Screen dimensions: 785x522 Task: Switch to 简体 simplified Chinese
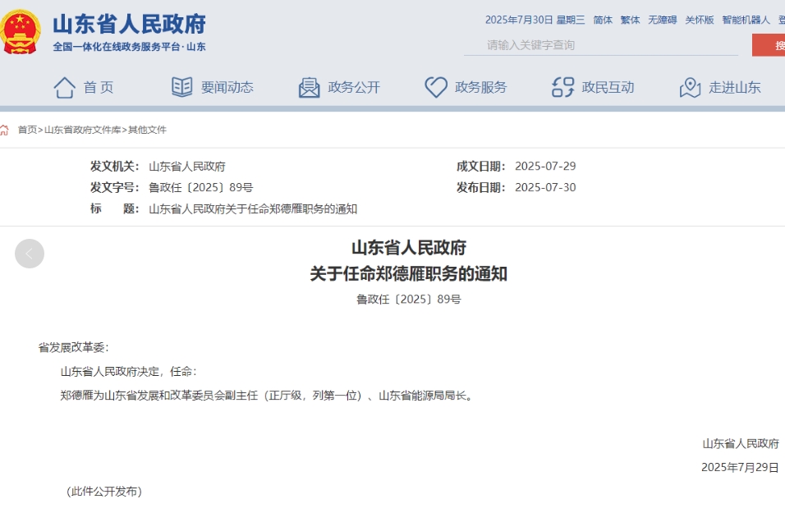tap(603, 20)
